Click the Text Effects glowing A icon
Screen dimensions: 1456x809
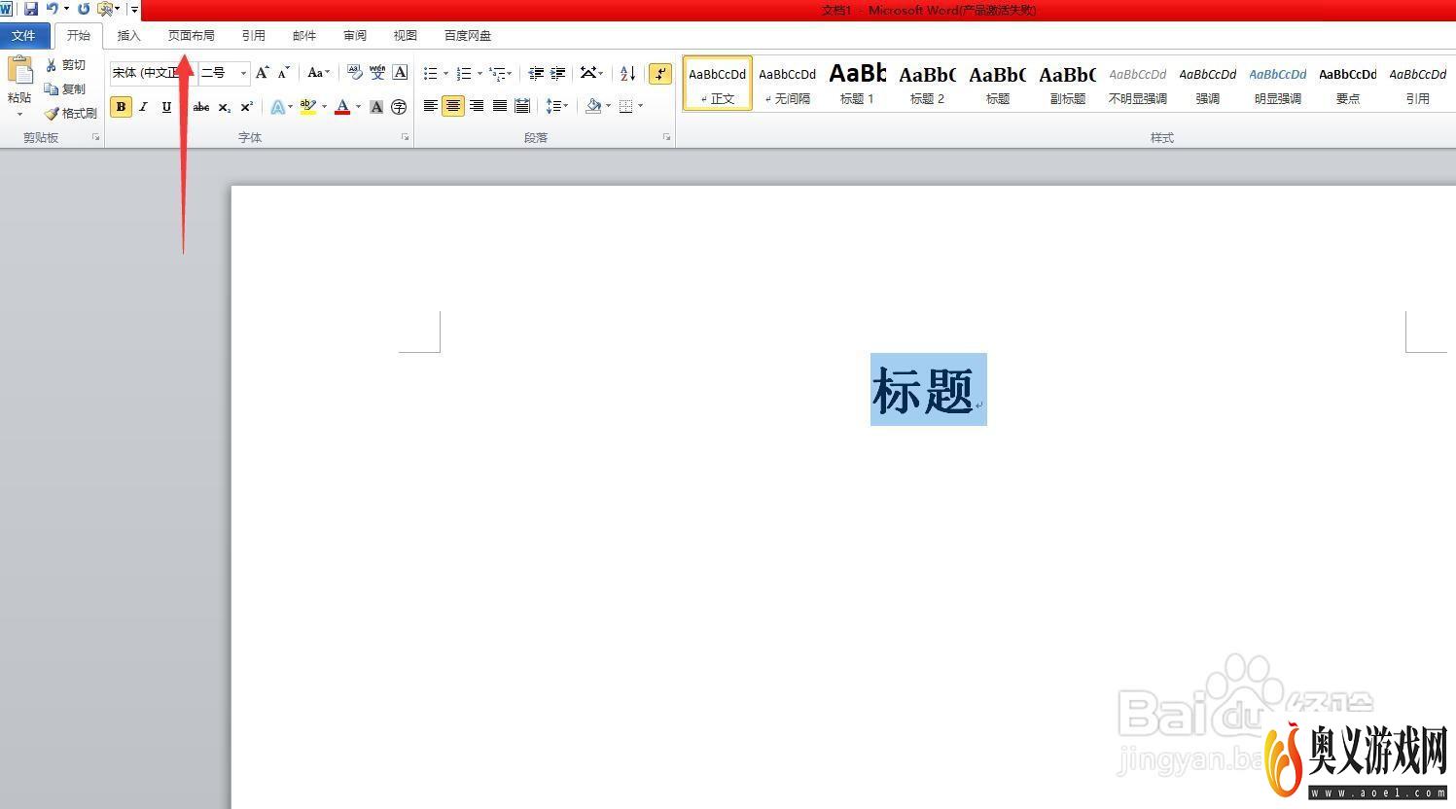[277, 107]
